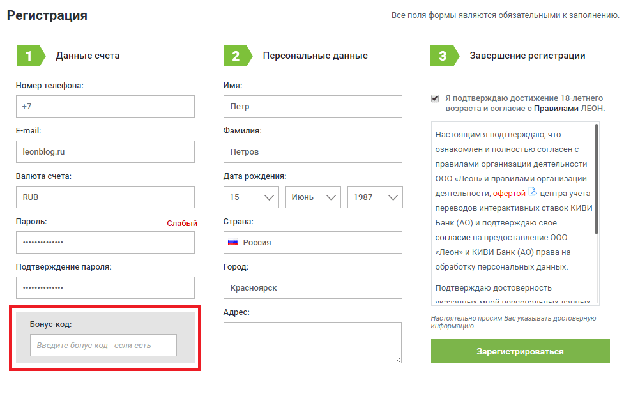Click the Город field showing Красноярск
This screenshot has width=624, height=396.
tap(313, 288)
